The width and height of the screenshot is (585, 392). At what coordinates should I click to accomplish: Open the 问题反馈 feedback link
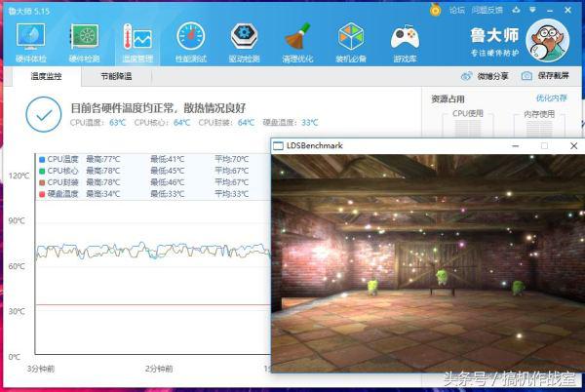coord(487,10)
